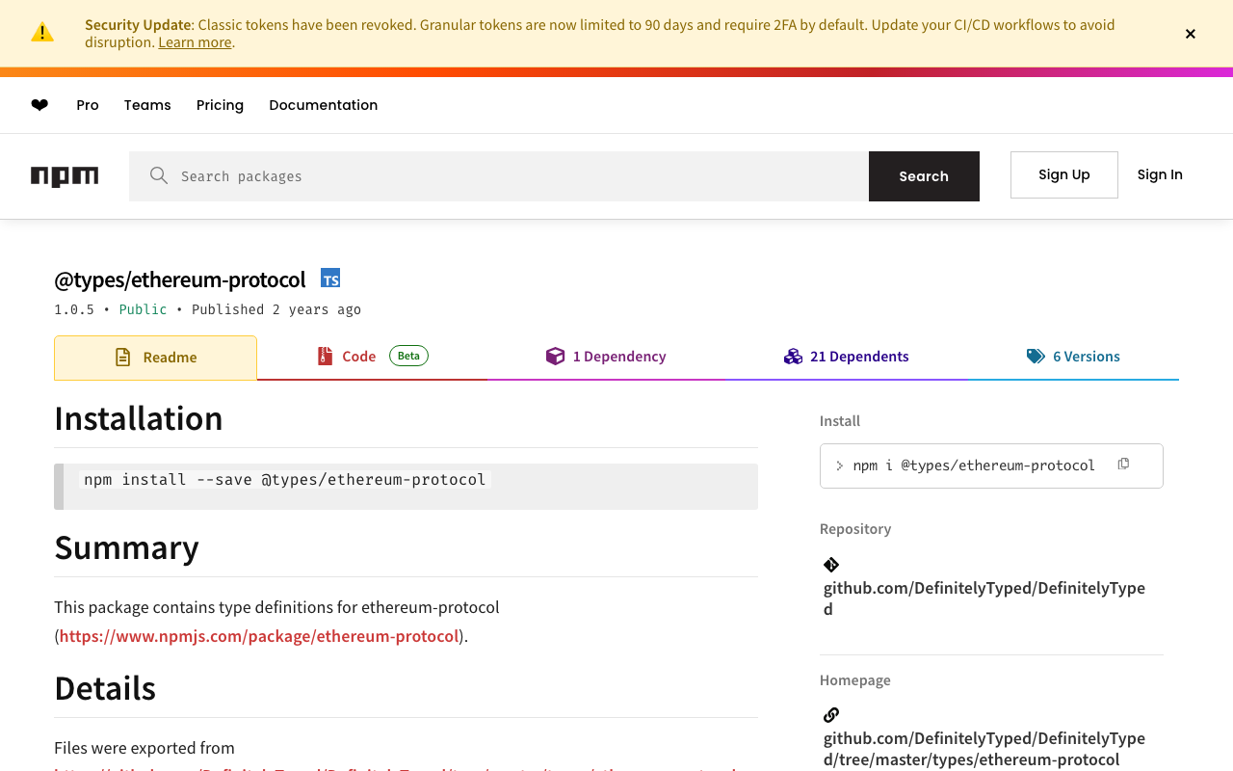Click the Sign Up button
This screenshot has width=1233, height=771.
[1063, 174]
